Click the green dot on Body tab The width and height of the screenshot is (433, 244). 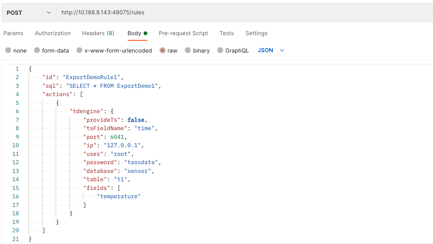(x=145, y=33)
